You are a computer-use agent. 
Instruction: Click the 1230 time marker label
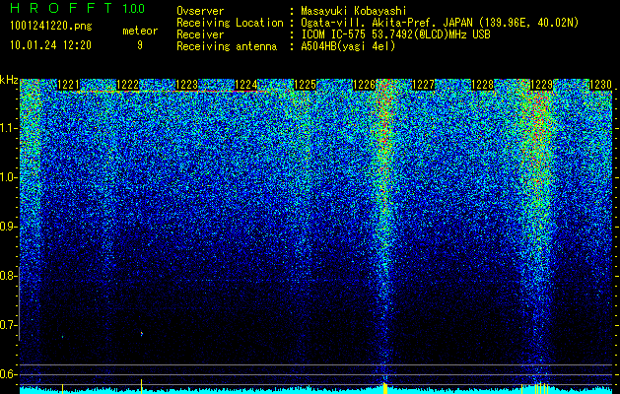(x=600, y=85)
